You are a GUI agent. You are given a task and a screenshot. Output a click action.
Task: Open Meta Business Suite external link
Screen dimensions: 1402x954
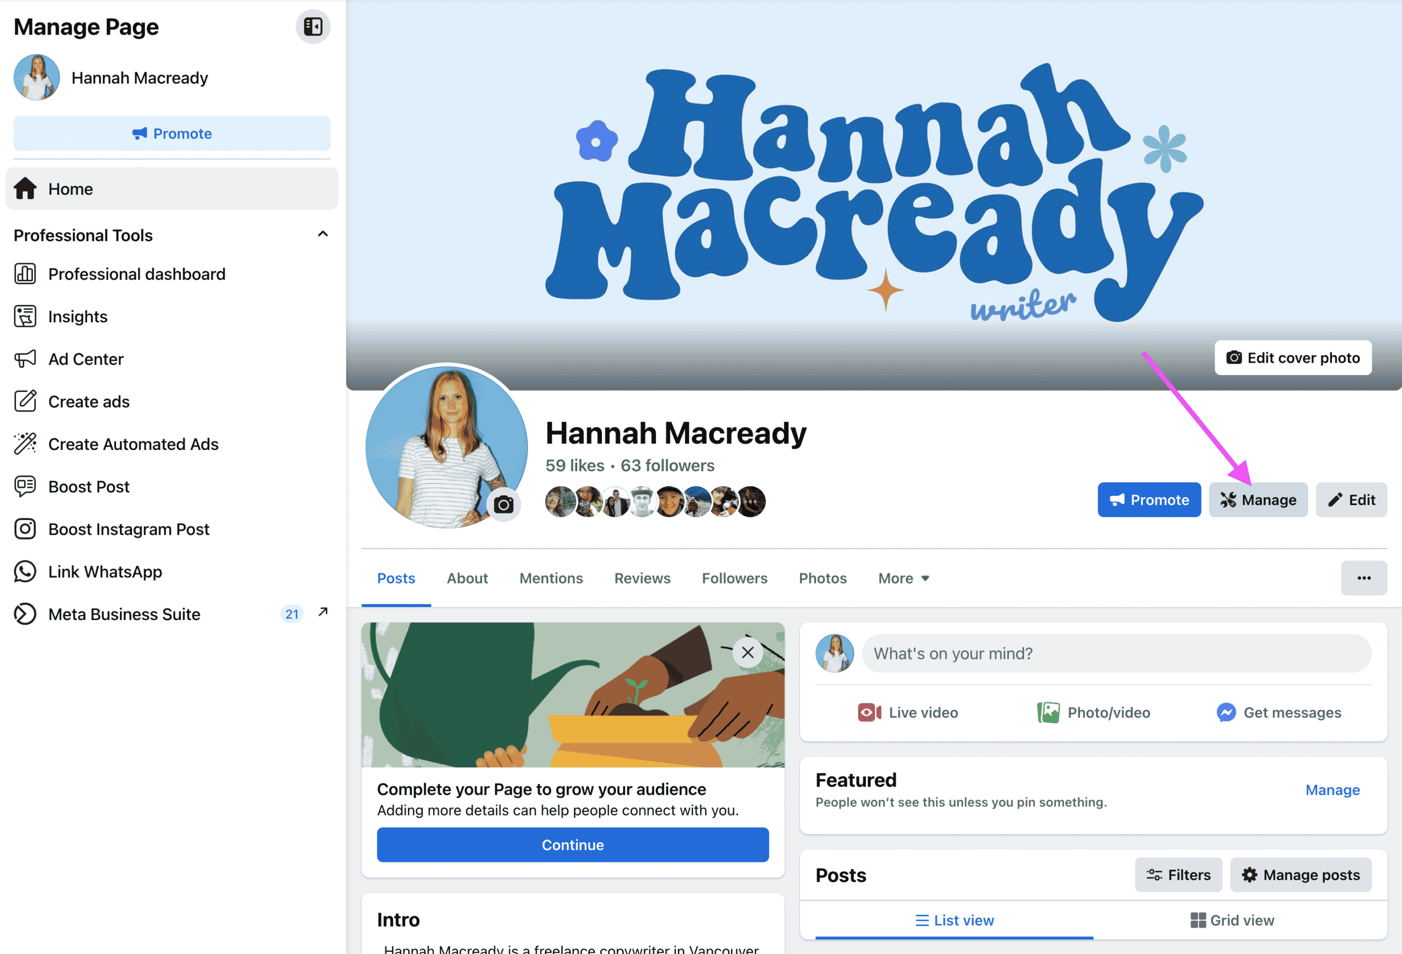[x=323, y=612]
